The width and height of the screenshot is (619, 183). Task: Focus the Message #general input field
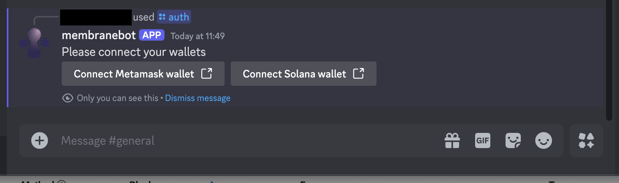point(247,140)
